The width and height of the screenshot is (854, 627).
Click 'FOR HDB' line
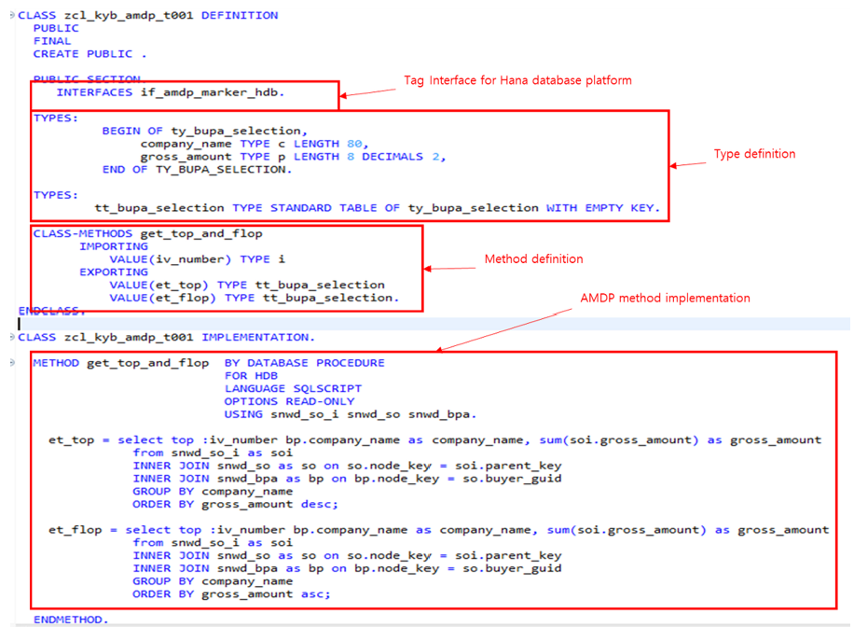coord(251,376)
